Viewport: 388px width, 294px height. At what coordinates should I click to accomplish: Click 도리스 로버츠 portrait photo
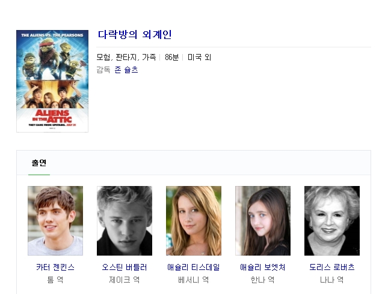point(332,221)
